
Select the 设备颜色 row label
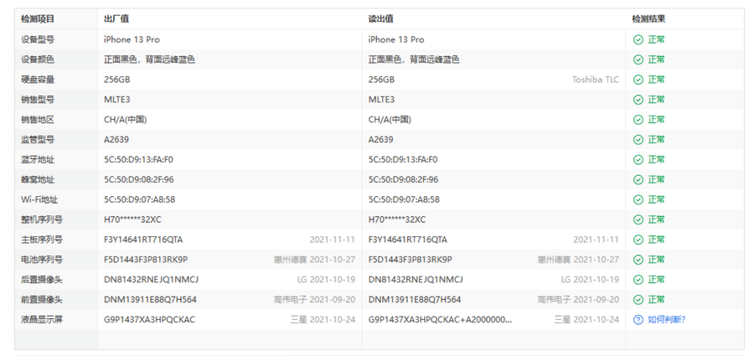(x=38, y=59)
